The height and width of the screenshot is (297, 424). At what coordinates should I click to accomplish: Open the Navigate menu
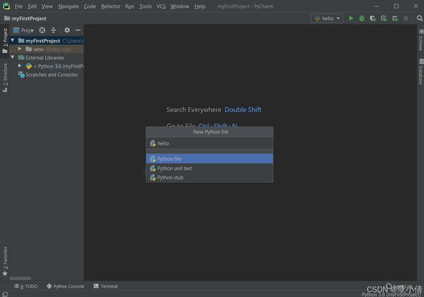(x=68, y=7)
